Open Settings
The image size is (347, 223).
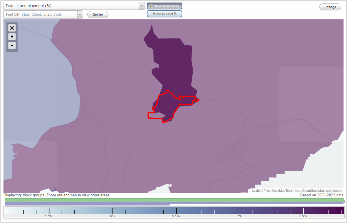pyautogui.click(x=330, y=7)
